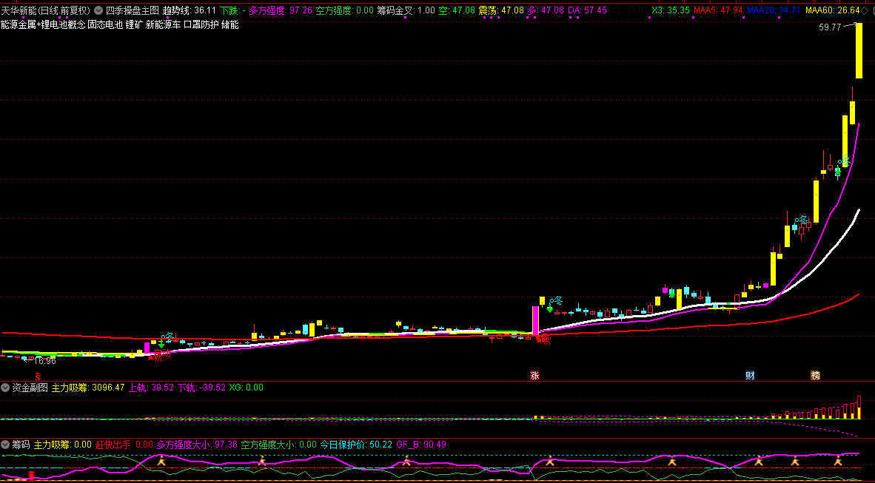This screenshot has height=483, width=875.
Task: Open the 能源金属+锂电池概念 concept tag
Action: (x=43, y=24)
